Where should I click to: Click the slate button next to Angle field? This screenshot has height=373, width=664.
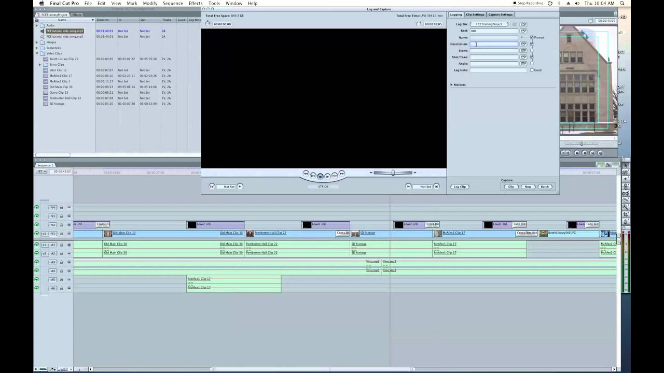coord(523,64)
